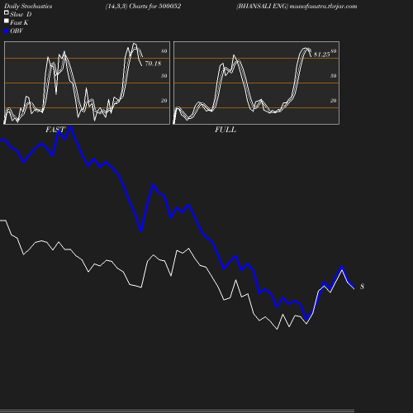Image resolution: width=413 pixels, height=413 pixels.
Task: Click the FULL stochastic chart panel
Action: 256,83
